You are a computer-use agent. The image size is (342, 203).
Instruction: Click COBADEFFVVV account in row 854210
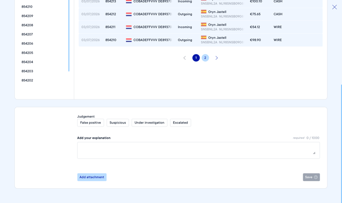pos(153,40)
